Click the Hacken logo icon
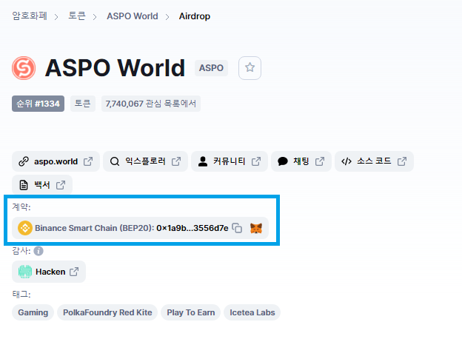Viewport: 462px width, 339px height. (x=25, y=272)
